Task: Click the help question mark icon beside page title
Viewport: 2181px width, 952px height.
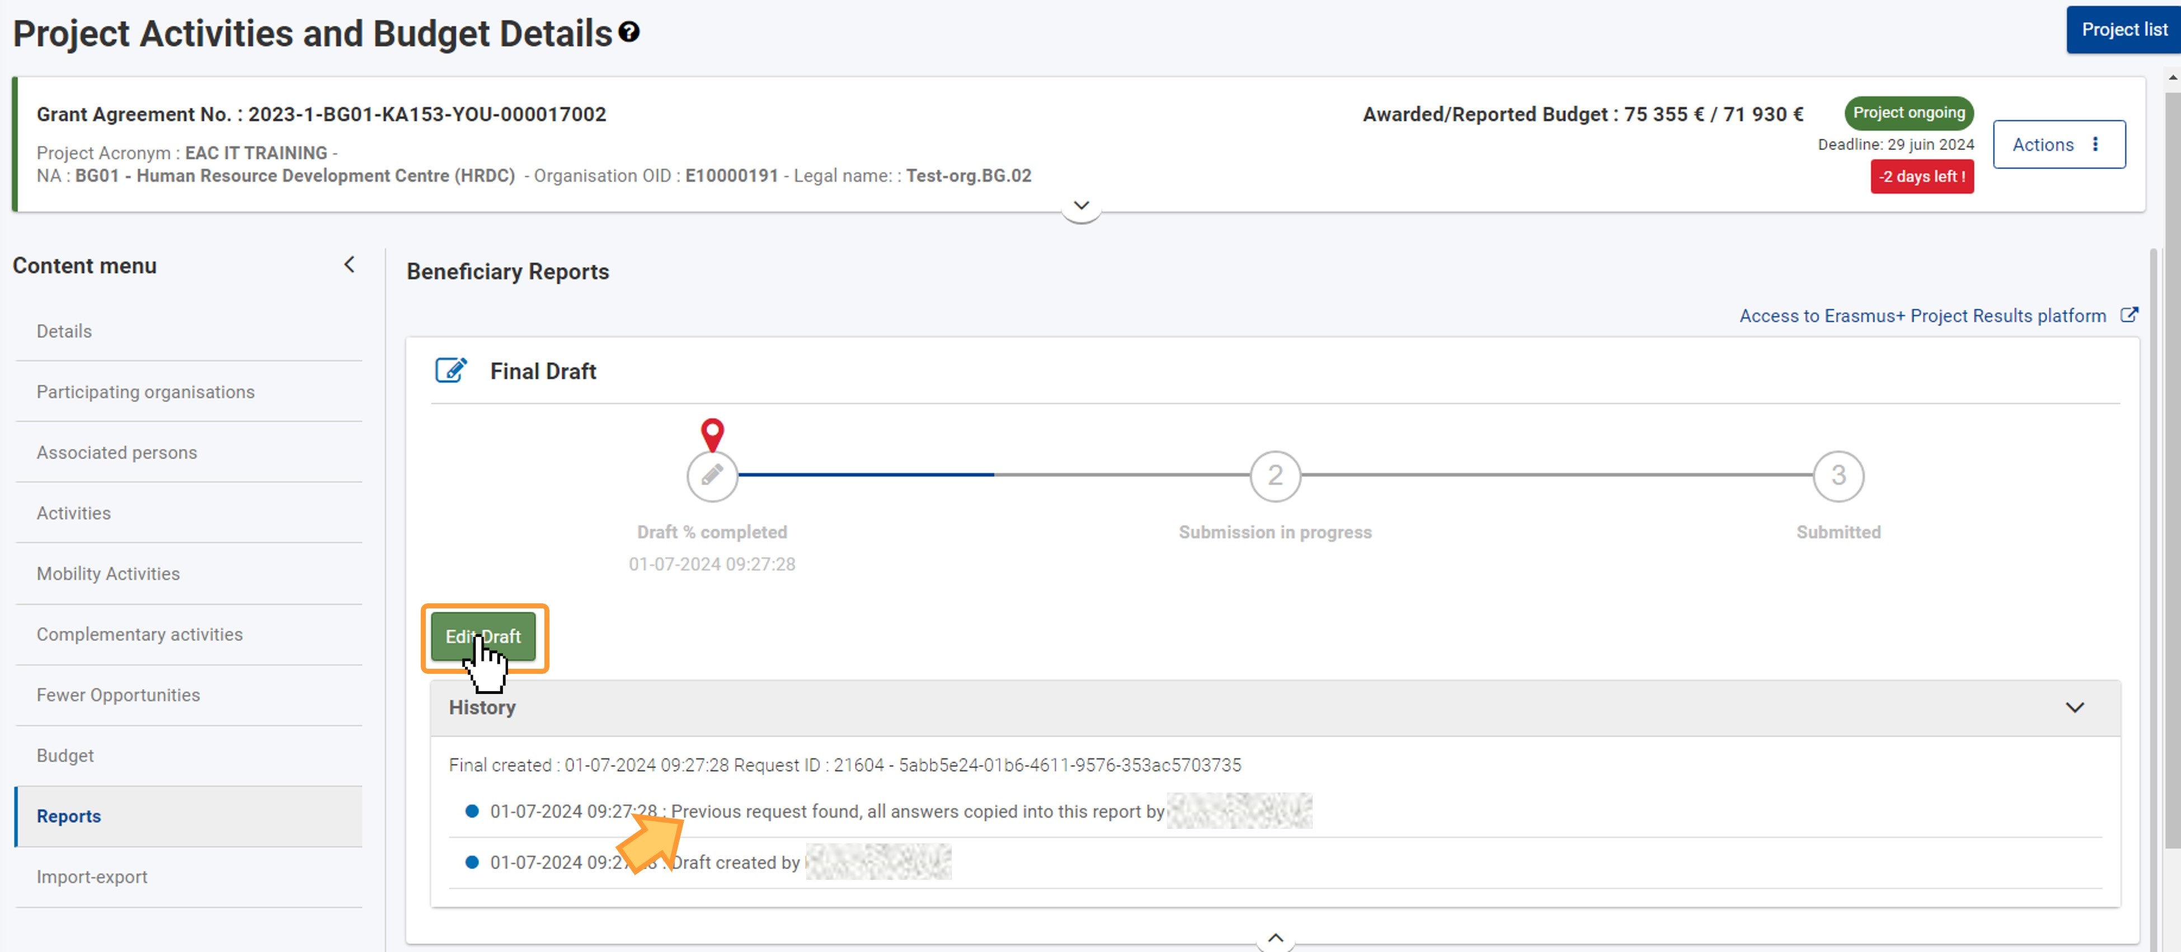Action: [x=628, y=32]
